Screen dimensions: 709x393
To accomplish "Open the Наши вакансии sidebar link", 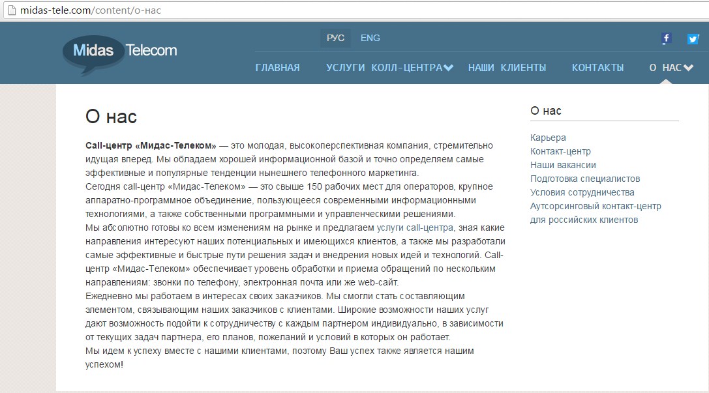I will tap(563, 165).
